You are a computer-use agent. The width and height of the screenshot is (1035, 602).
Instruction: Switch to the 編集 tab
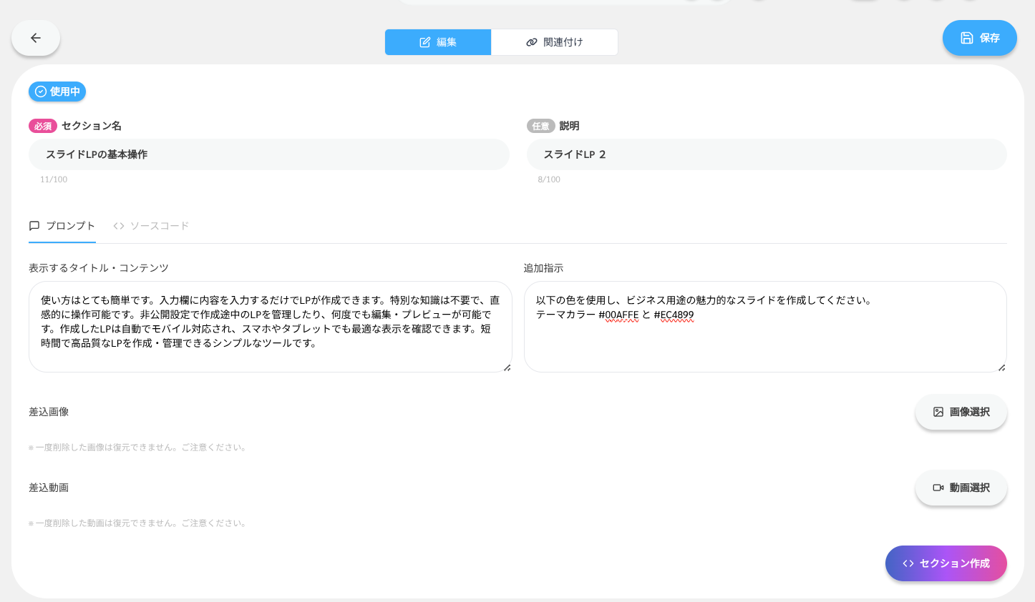tap(438, 42)
